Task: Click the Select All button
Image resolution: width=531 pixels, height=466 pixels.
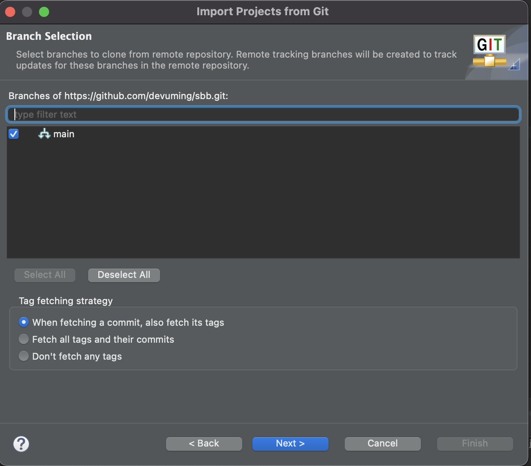Action: click(x=45, y=275)
